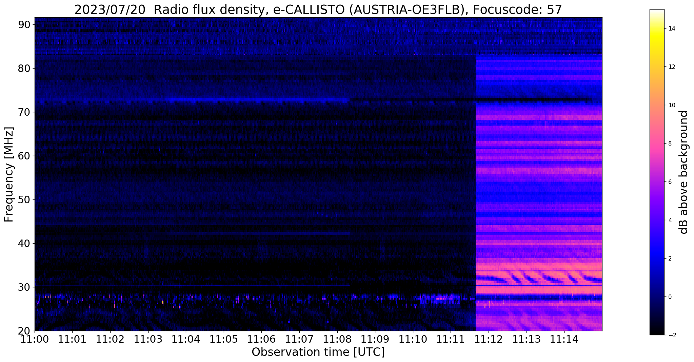
Task: Click the colorbar tick value 14
Action: (x=671, y=28)
